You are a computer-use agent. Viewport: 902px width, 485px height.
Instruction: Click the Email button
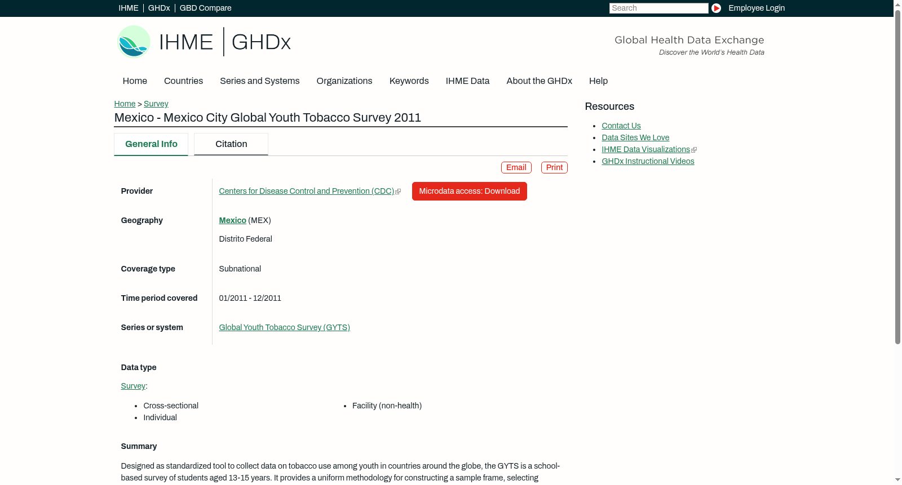(x=516, y=167)
